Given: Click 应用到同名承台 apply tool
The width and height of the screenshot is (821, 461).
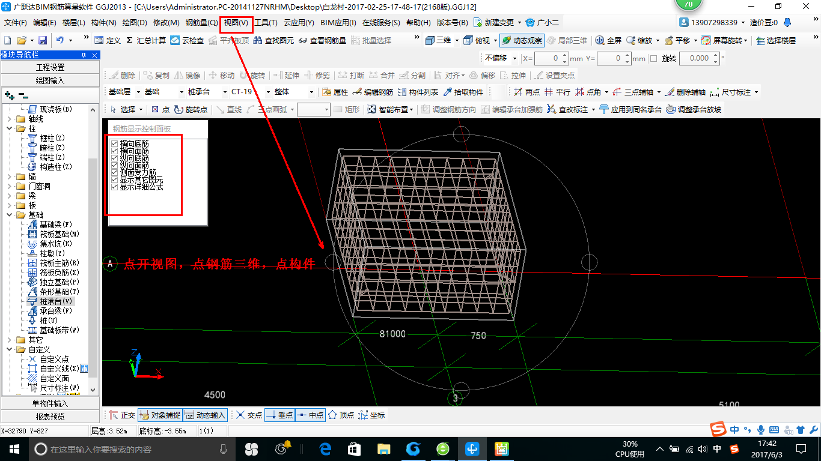Looking at the screenshot, I should (x=630, y=109).
